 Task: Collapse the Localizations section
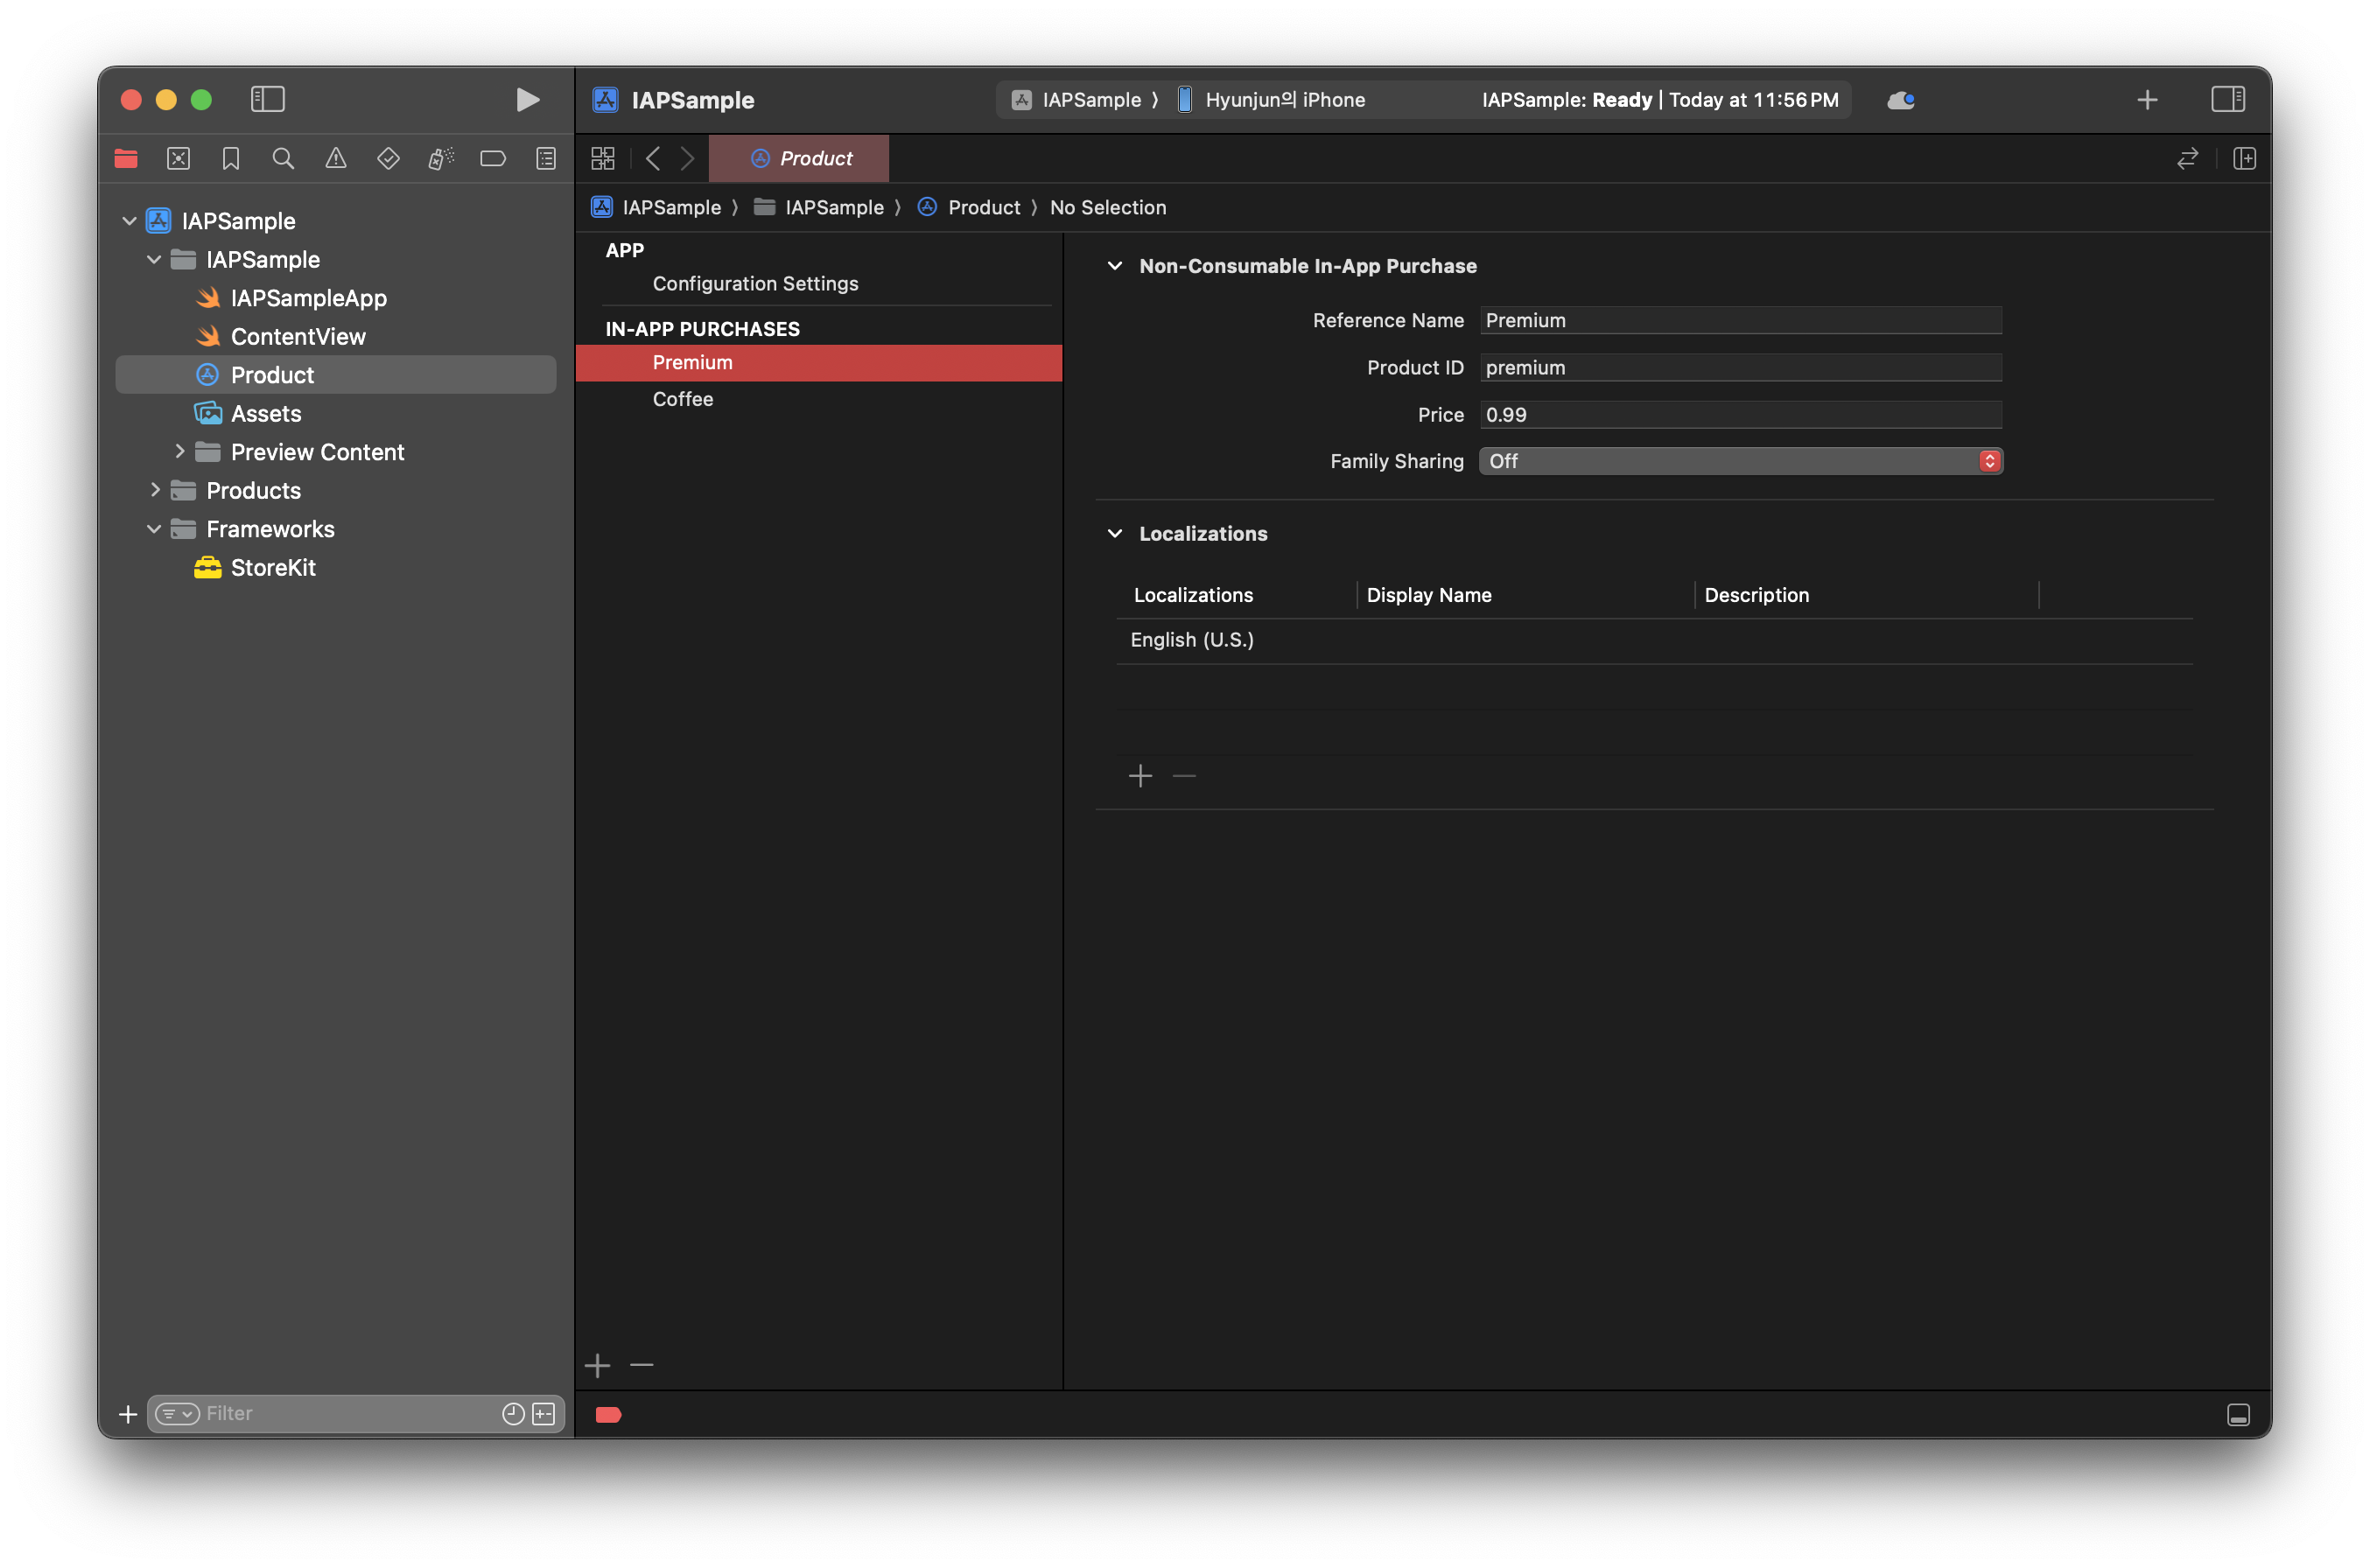click(x=1115, y=534)
